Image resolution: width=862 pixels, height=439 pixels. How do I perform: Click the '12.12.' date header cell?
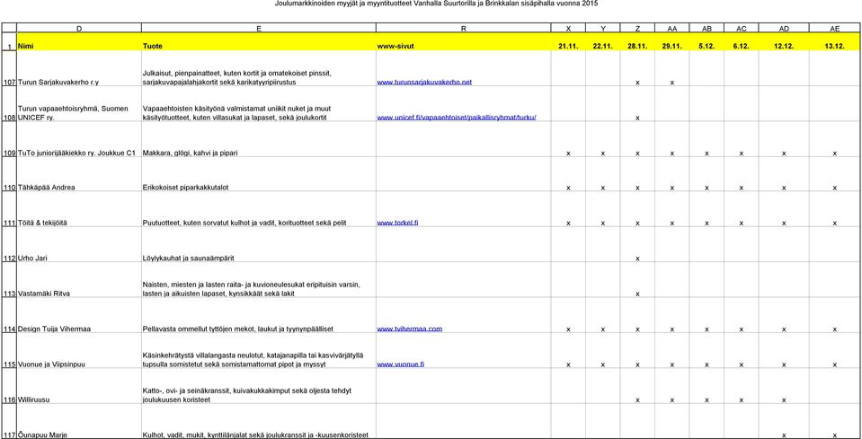click(784, 41)
